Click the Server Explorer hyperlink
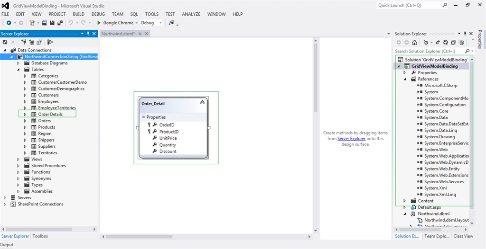 pyautogui.click(x=352, y=139)
